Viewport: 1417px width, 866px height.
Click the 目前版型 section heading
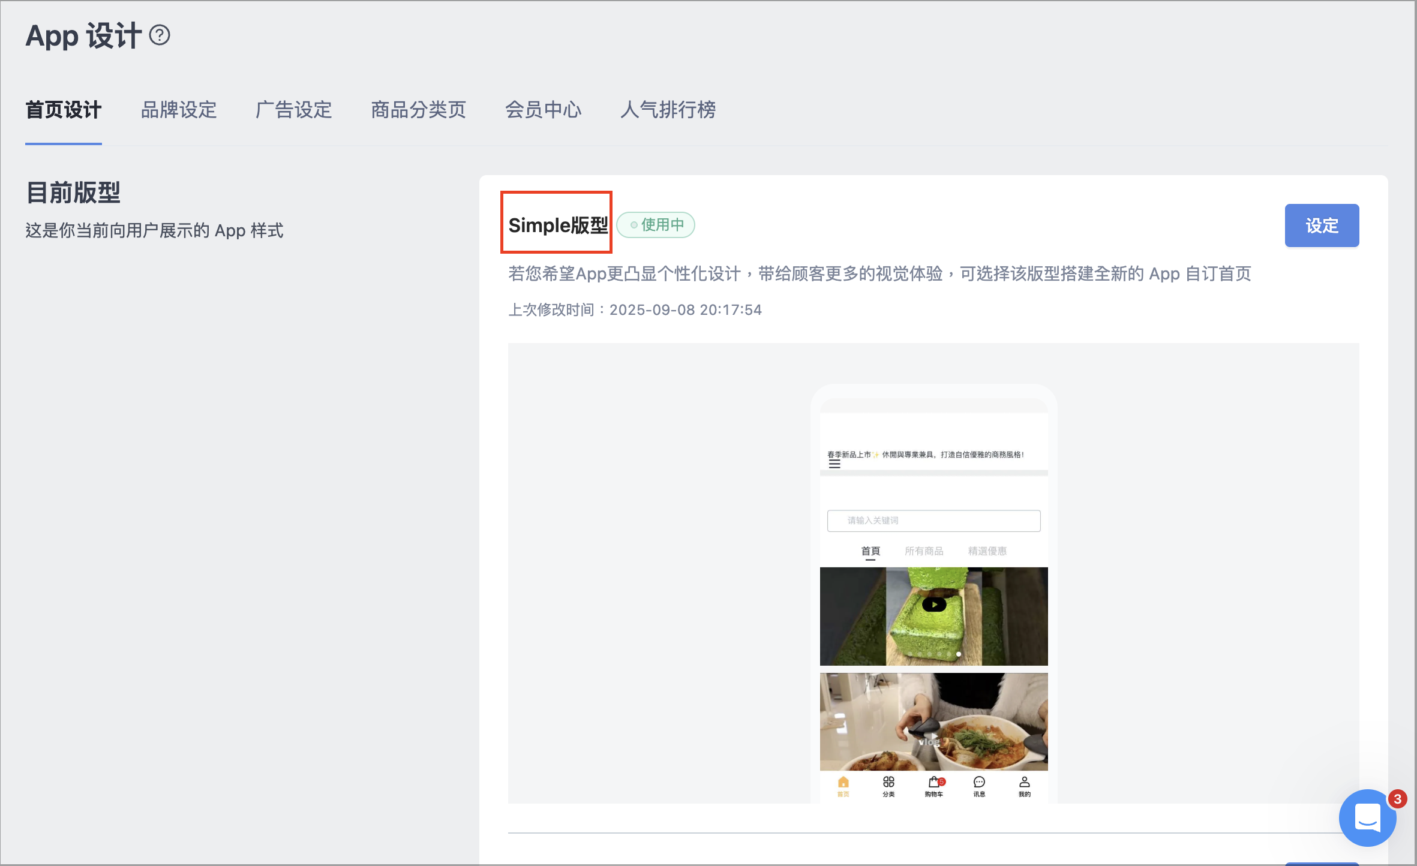click(x=73, y=193)
